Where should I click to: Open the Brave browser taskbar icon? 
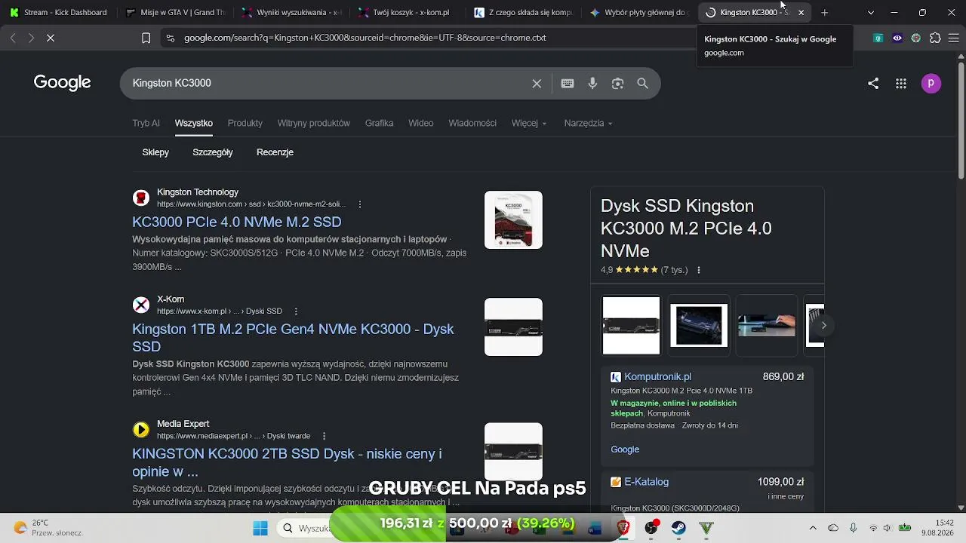click(623, 528)
